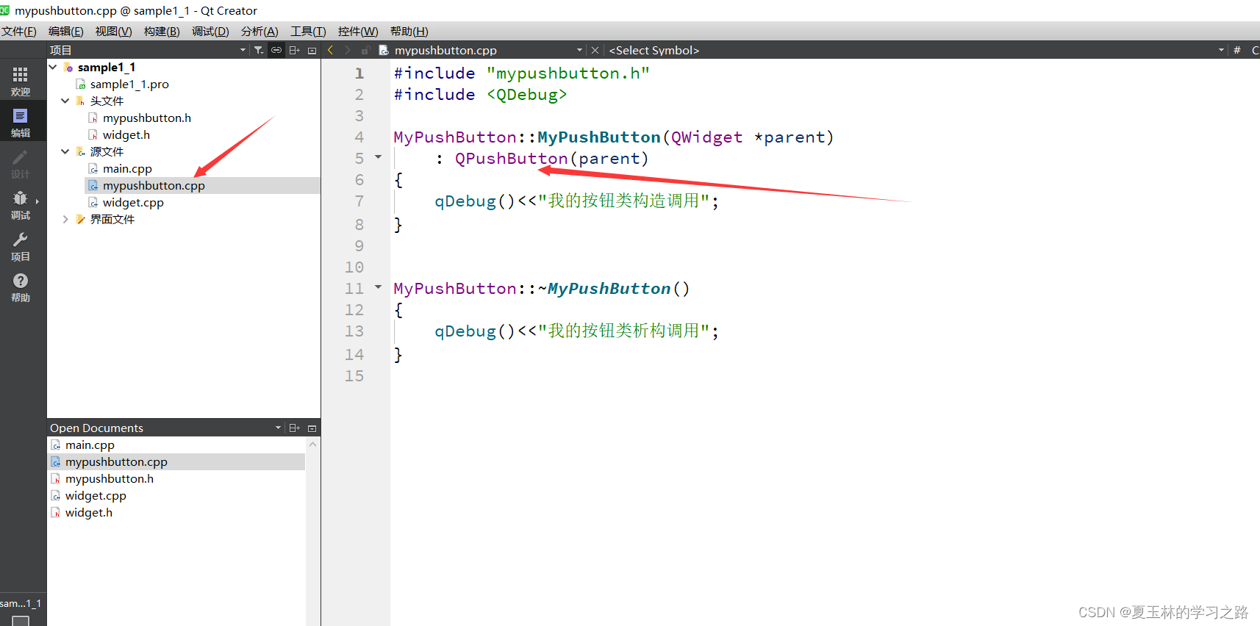
Task: Click the mypushbutton.cpp file icon in editor toolbar
Action: (x=384, y=50)
